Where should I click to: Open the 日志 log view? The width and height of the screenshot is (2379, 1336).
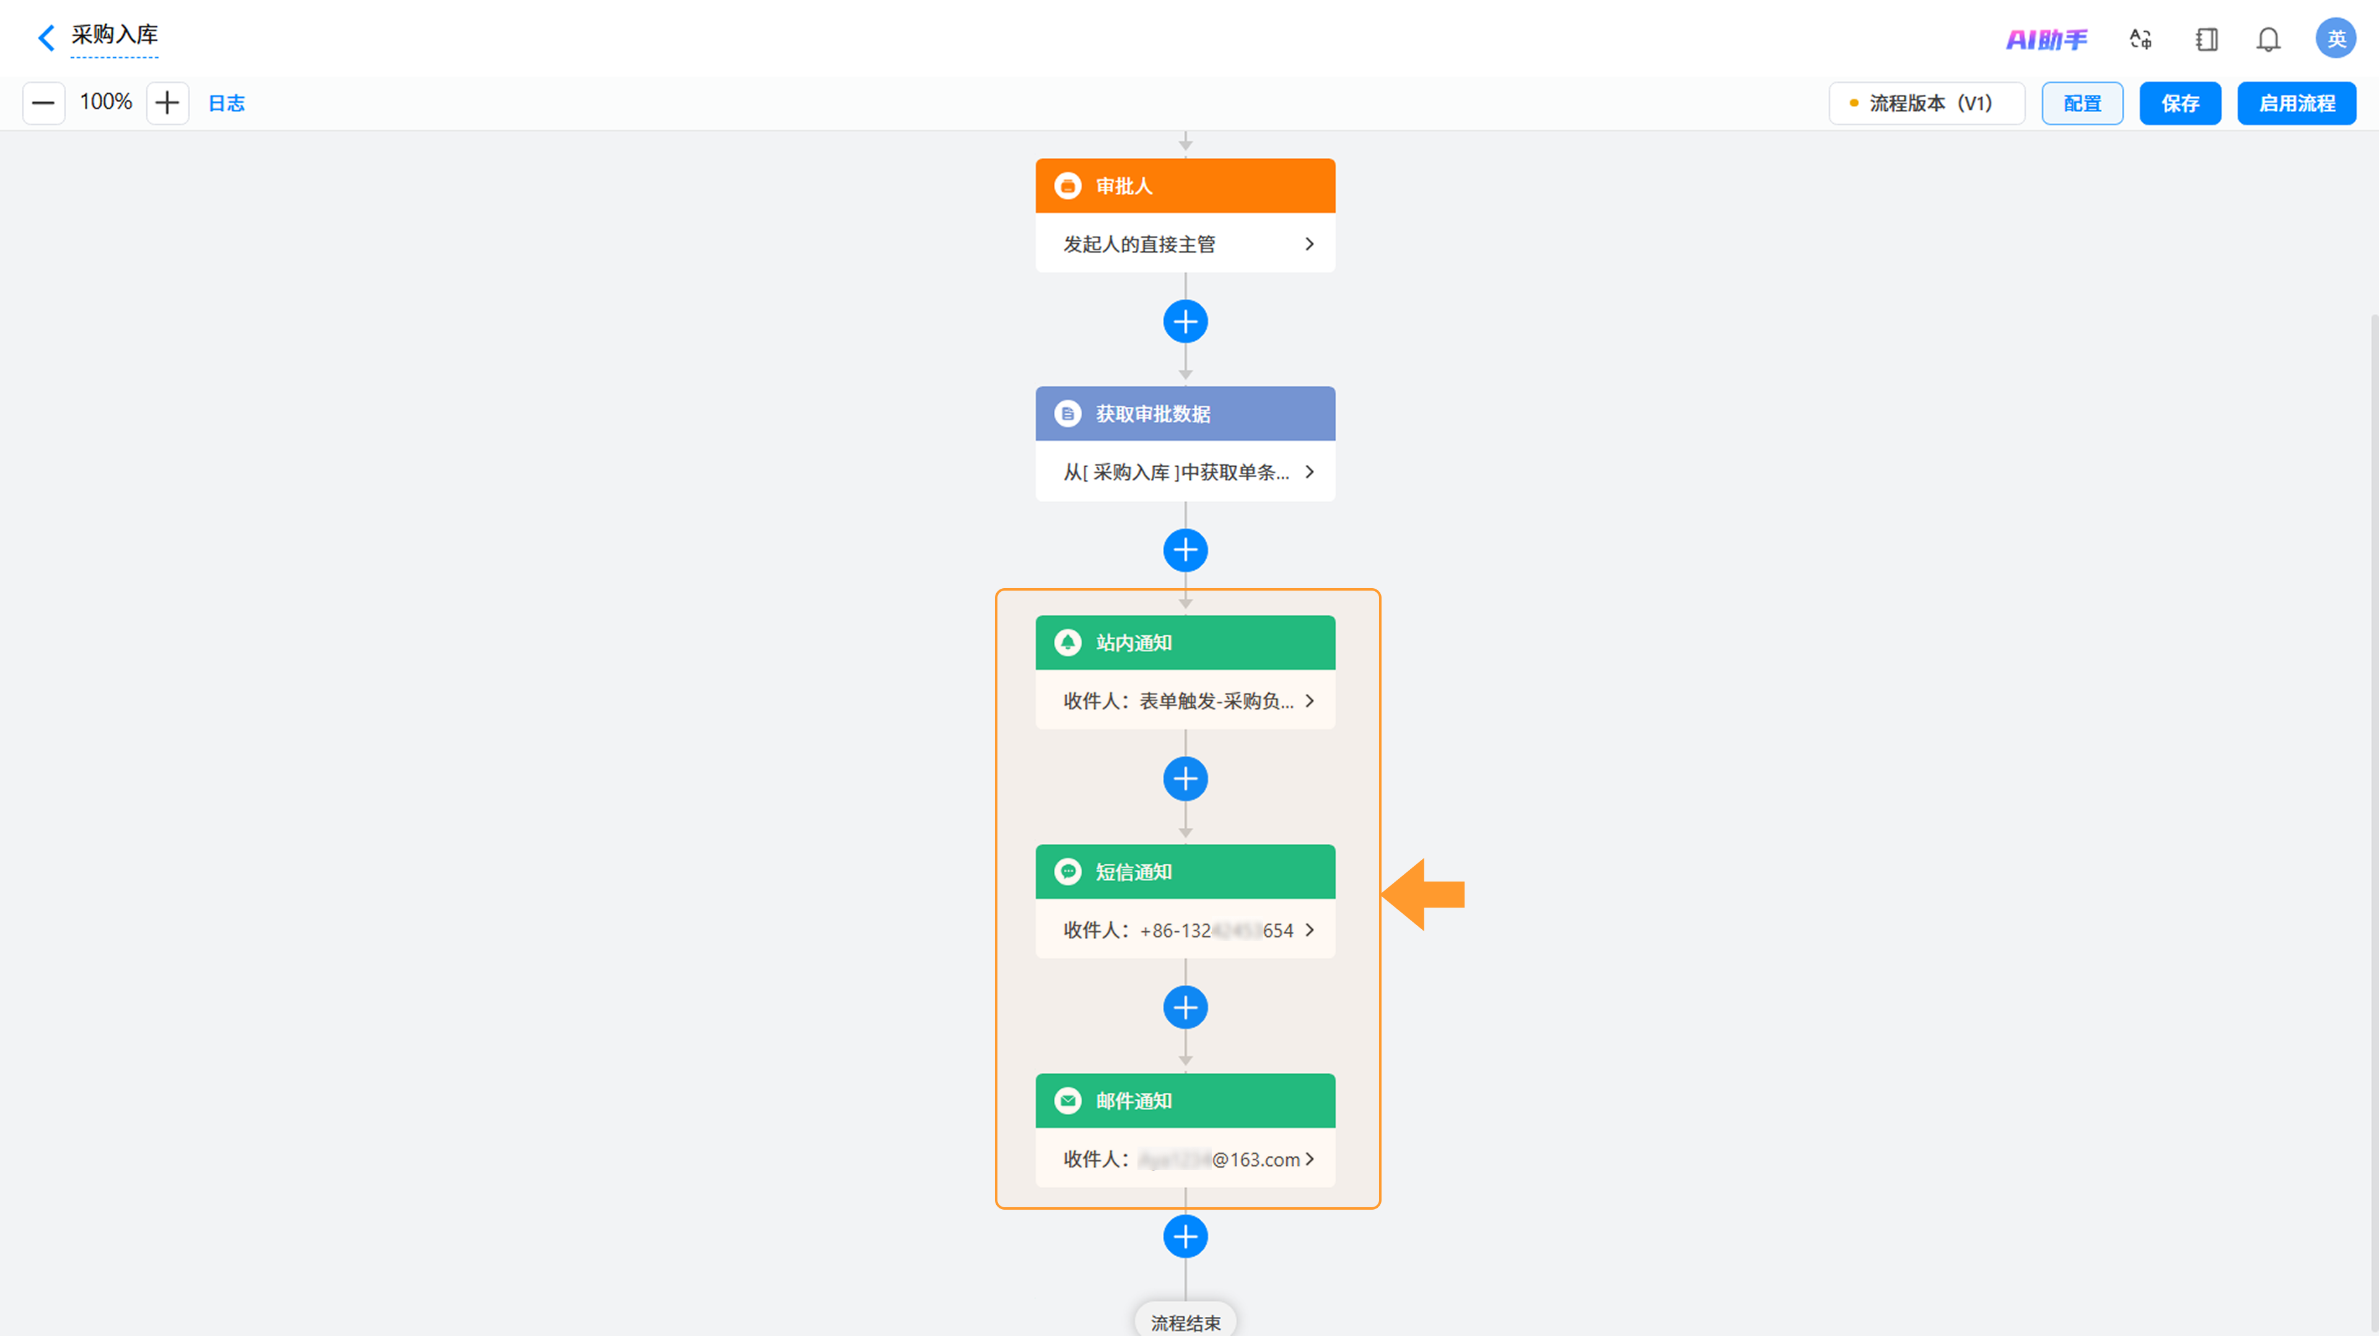[226, 103]
